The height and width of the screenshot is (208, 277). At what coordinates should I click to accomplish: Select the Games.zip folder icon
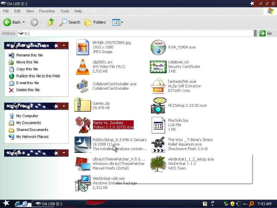tap(83, 105)
